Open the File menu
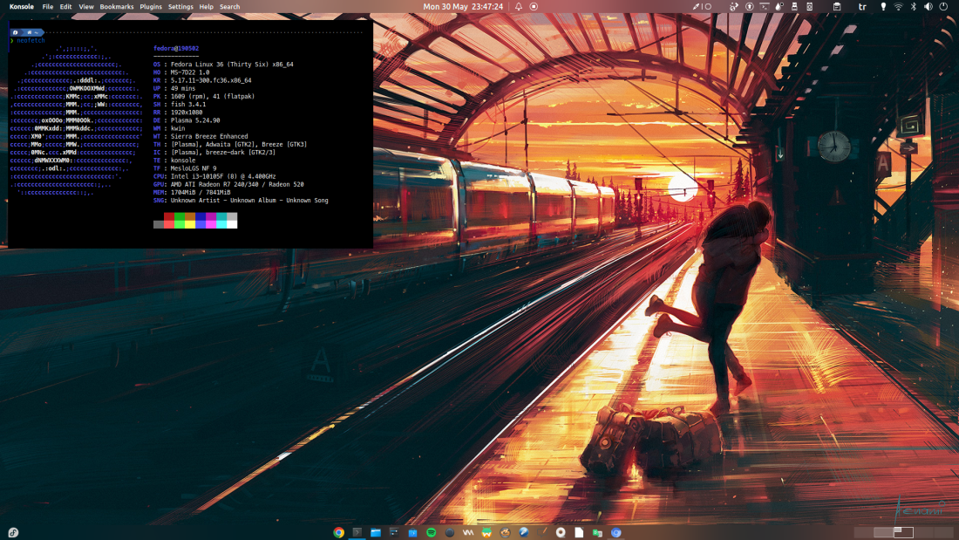The image size is (959, 540). tap(47, 7)
